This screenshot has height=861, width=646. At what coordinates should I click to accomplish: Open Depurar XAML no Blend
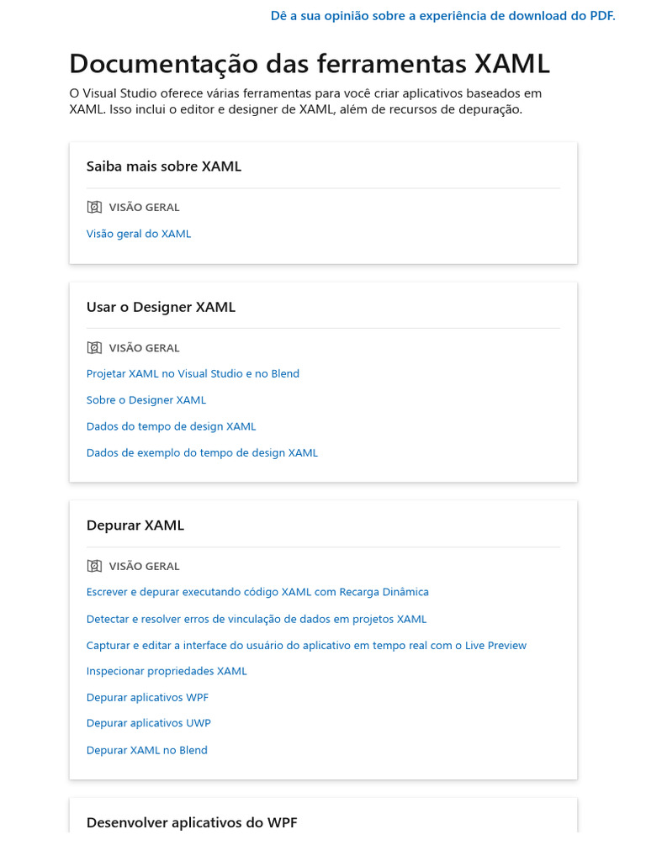tap(146, 750)
